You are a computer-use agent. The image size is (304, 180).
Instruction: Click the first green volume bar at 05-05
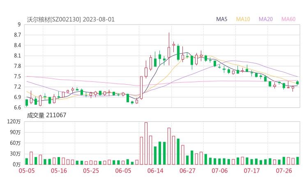coord(27,162)
